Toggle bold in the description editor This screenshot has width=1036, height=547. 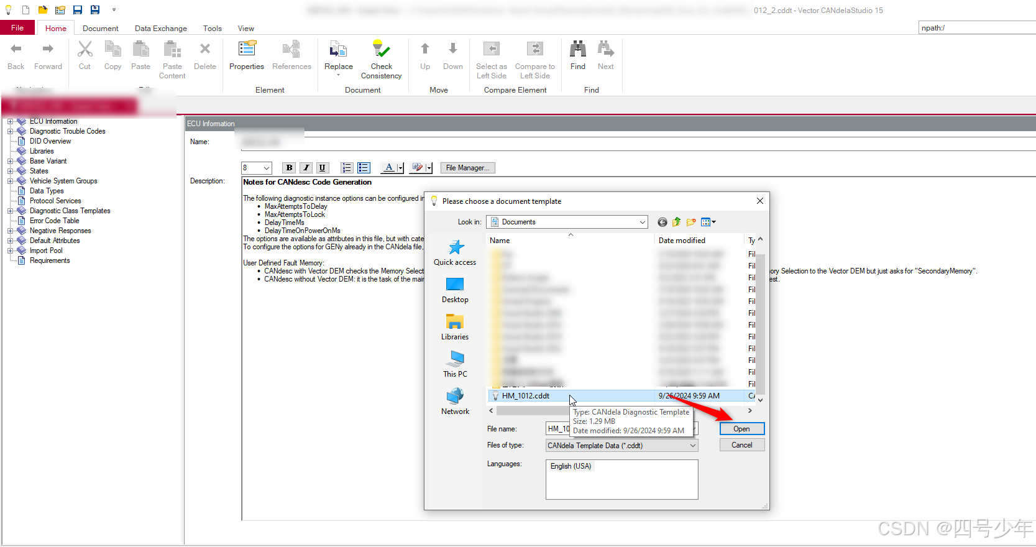289,168
